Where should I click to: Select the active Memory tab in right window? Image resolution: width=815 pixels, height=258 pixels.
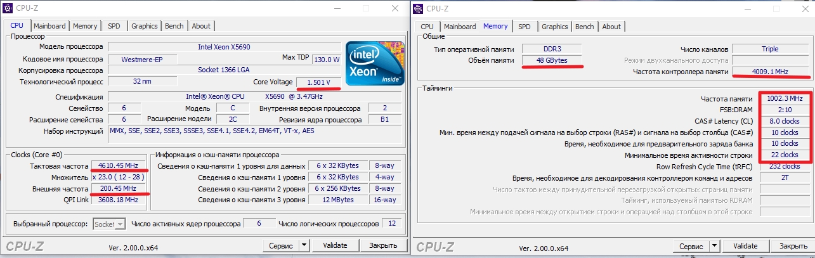coord(495,26)
